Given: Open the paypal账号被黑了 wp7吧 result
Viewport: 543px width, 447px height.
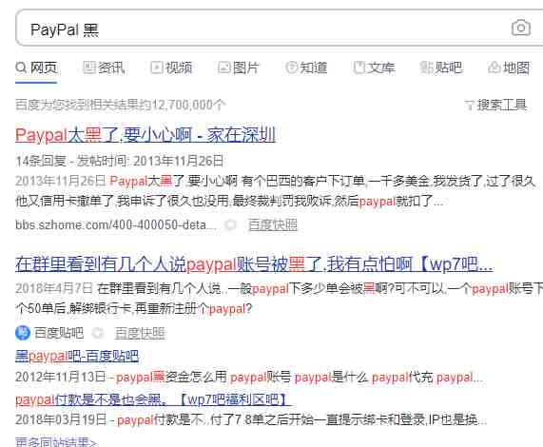Looking at the screenshot, I should coord(254,264).
